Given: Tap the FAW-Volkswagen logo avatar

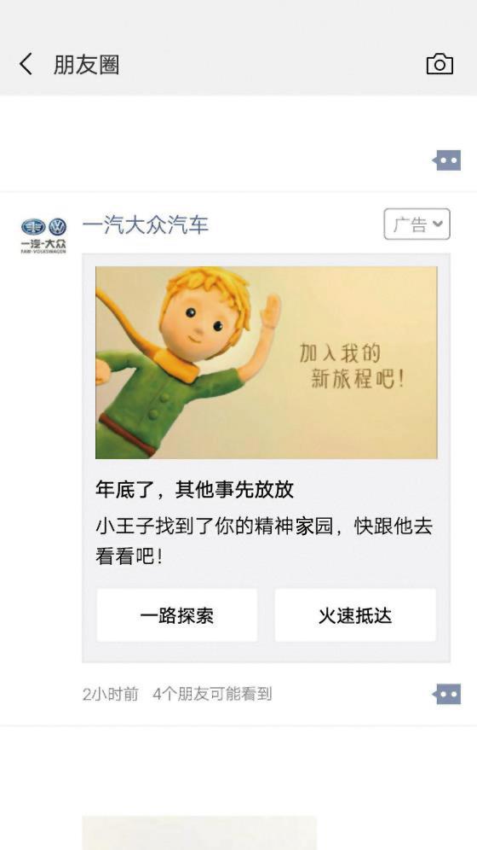Looking at the screenshot, I should click(x=43, y=235).
